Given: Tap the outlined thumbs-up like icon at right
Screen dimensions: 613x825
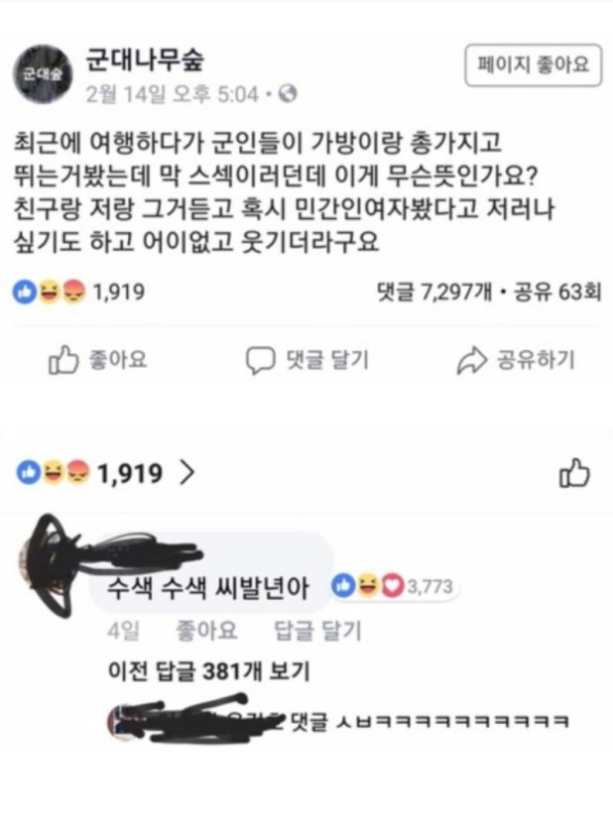Looking at the screenshot, I should [574, 473].
